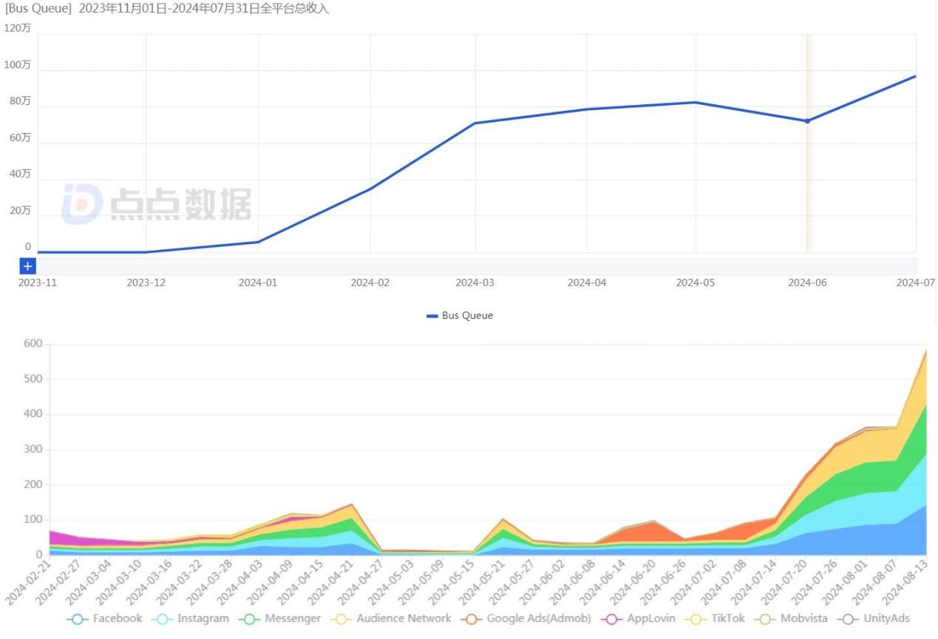938x639 pixels.
Task: Click the Audience Network legend marker
Action: (344, 618)
